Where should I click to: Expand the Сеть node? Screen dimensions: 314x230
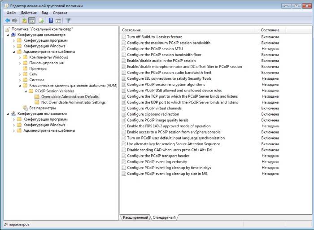point(20,74)
